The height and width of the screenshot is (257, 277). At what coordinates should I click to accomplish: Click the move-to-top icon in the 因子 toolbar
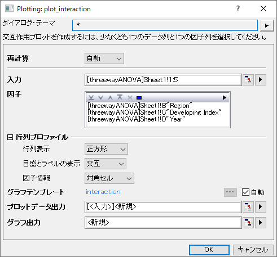click(120, 97)
